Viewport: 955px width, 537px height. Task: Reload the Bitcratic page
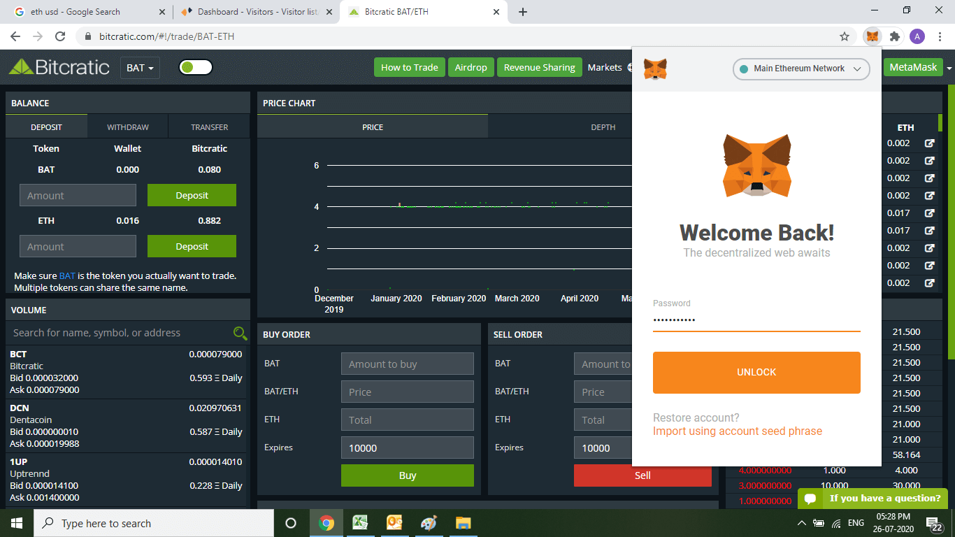pyautogui.click(x=60, y=36)
